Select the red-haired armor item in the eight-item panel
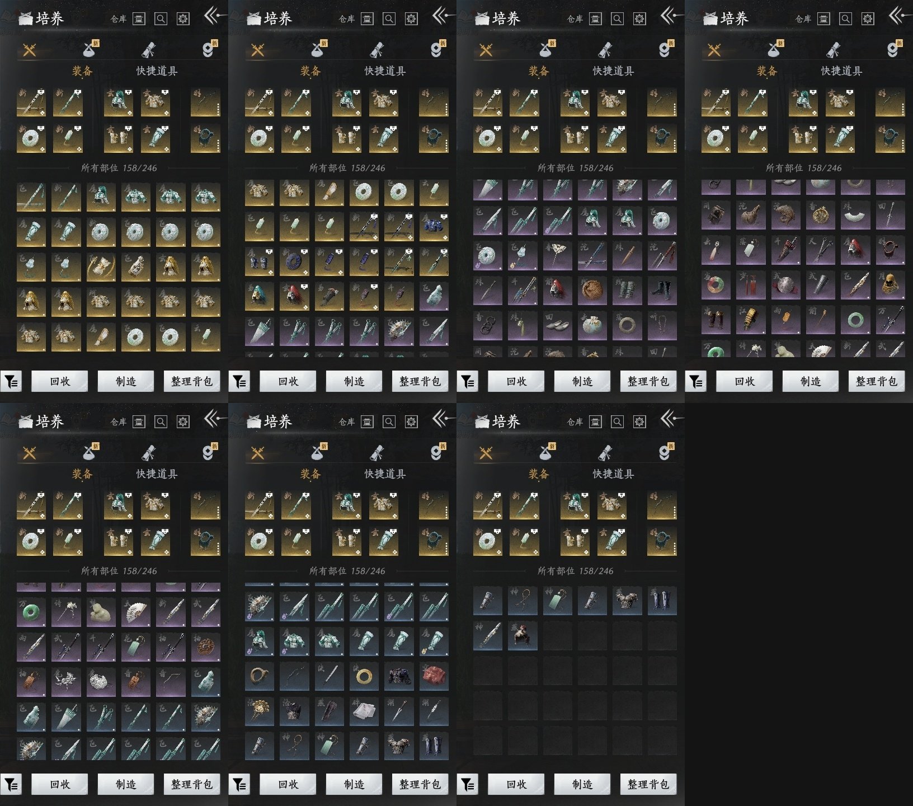This screenshot has width=913, height=806. [x=523, y=635]
